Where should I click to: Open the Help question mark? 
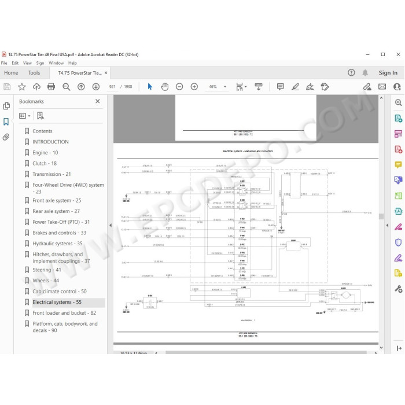coord(351,72)
